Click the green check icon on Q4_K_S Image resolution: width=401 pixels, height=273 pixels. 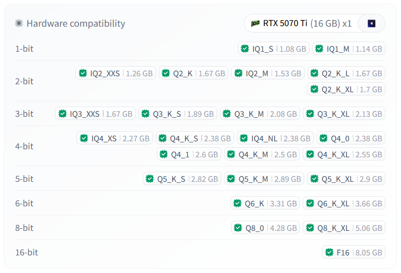click(163, 138)
